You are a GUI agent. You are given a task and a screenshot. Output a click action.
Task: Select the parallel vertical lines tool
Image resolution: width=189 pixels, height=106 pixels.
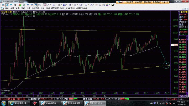point(59,5)
